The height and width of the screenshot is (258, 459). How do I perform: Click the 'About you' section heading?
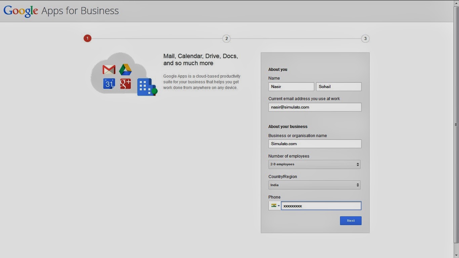click(x=278, y=70)
